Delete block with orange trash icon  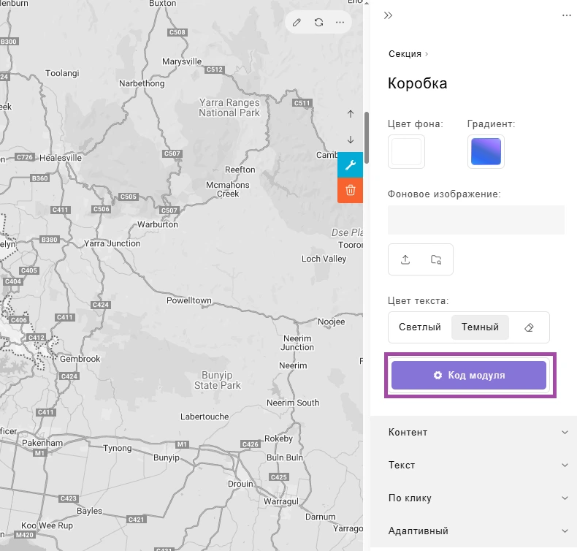(351, 190)
